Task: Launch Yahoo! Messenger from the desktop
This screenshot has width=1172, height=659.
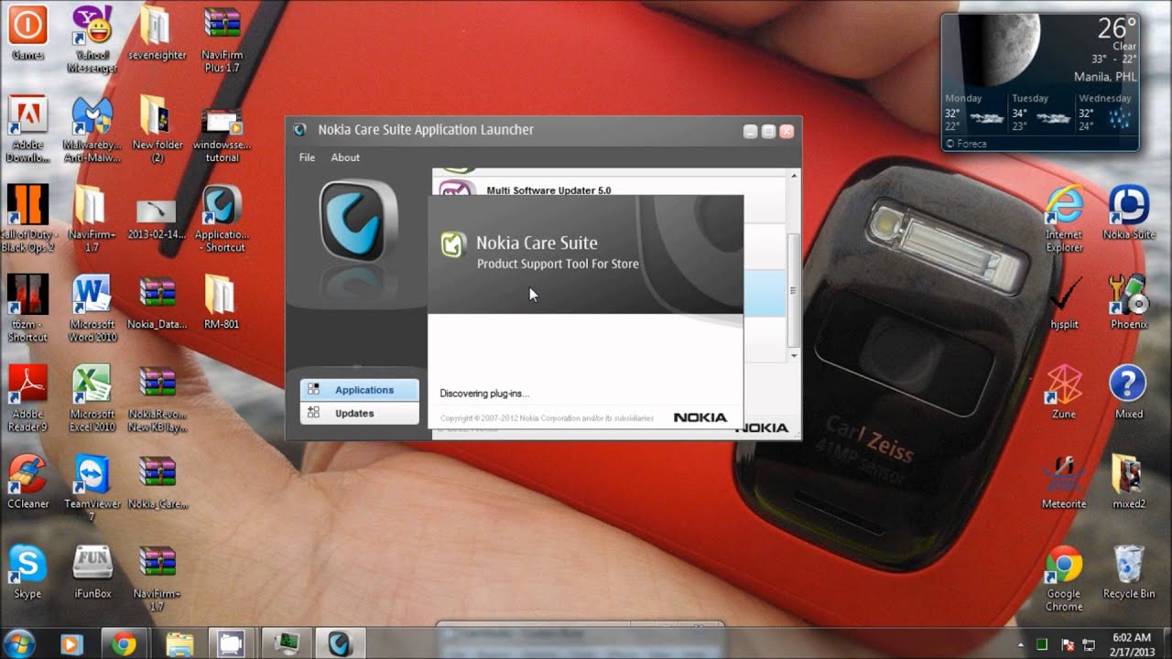Action: click(x=92, y=39)
